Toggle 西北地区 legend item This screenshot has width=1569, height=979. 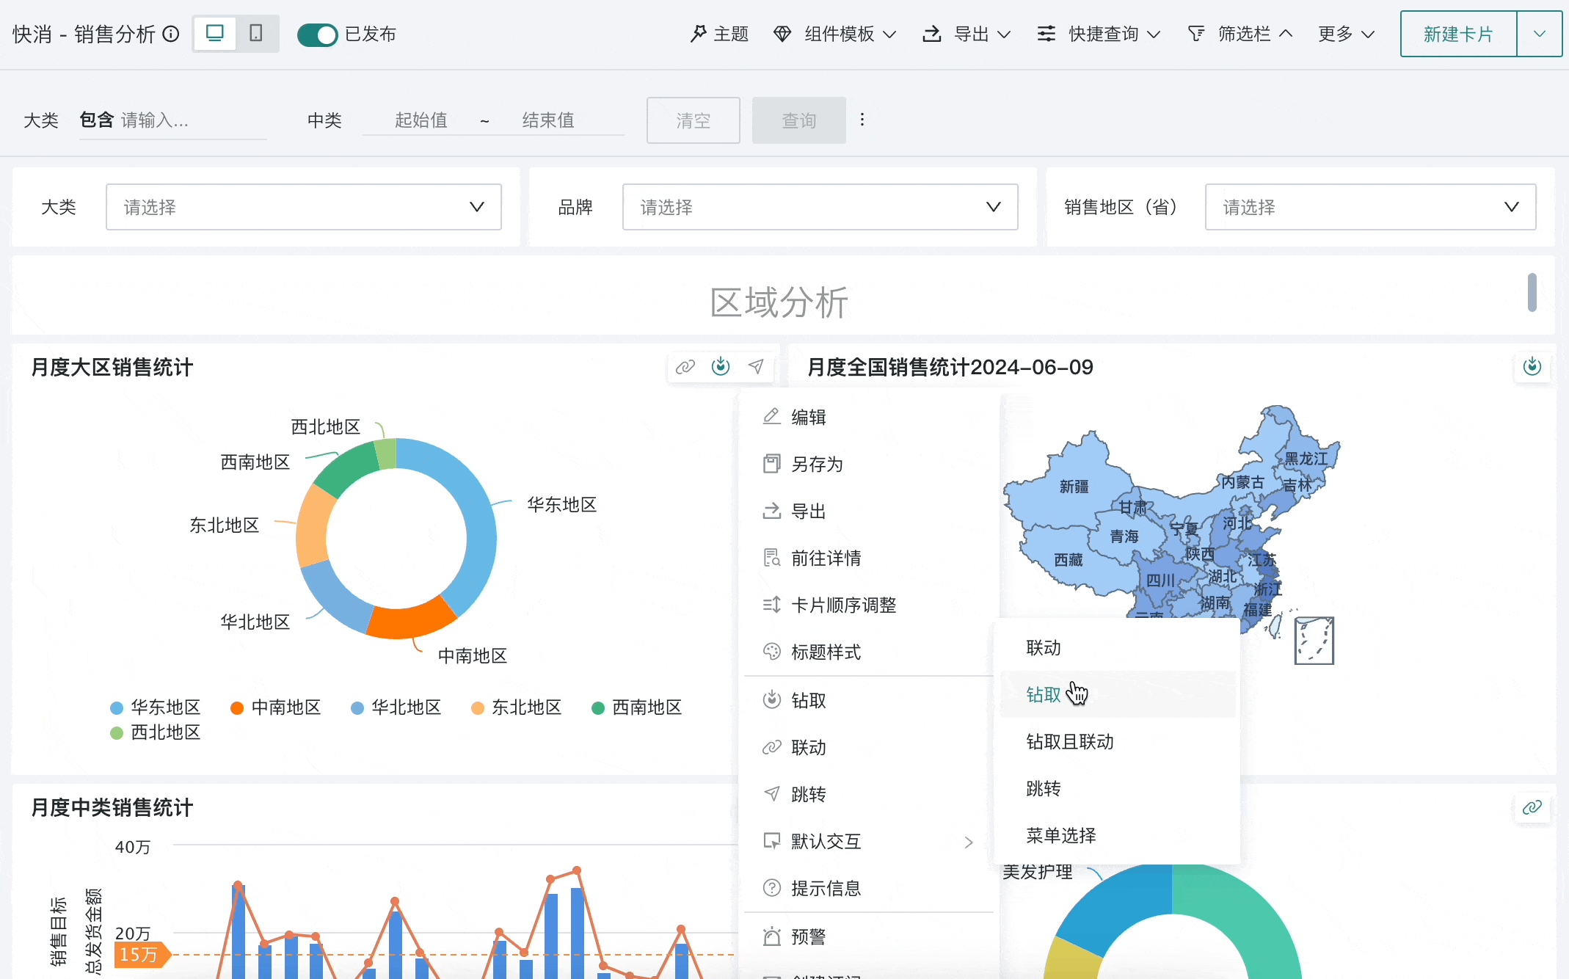click(x=155, y=732)
